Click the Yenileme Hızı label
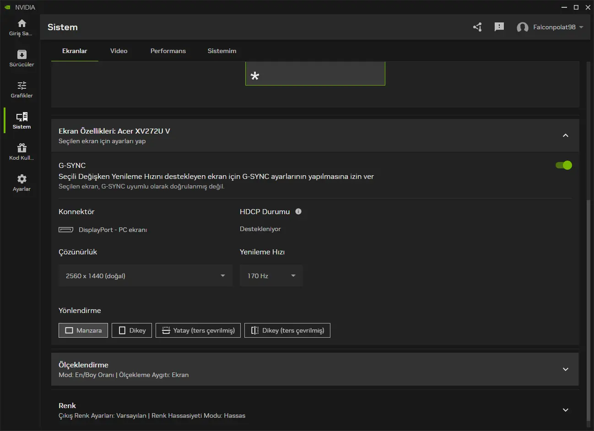 click(262, 252)
